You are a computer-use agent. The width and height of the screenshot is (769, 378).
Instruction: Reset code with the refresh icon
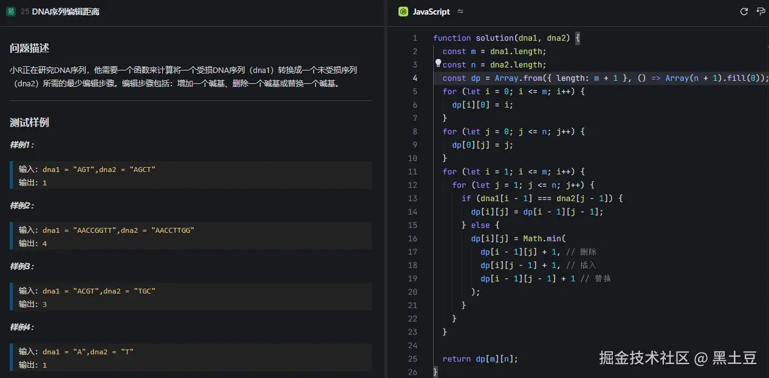point(743,12)
